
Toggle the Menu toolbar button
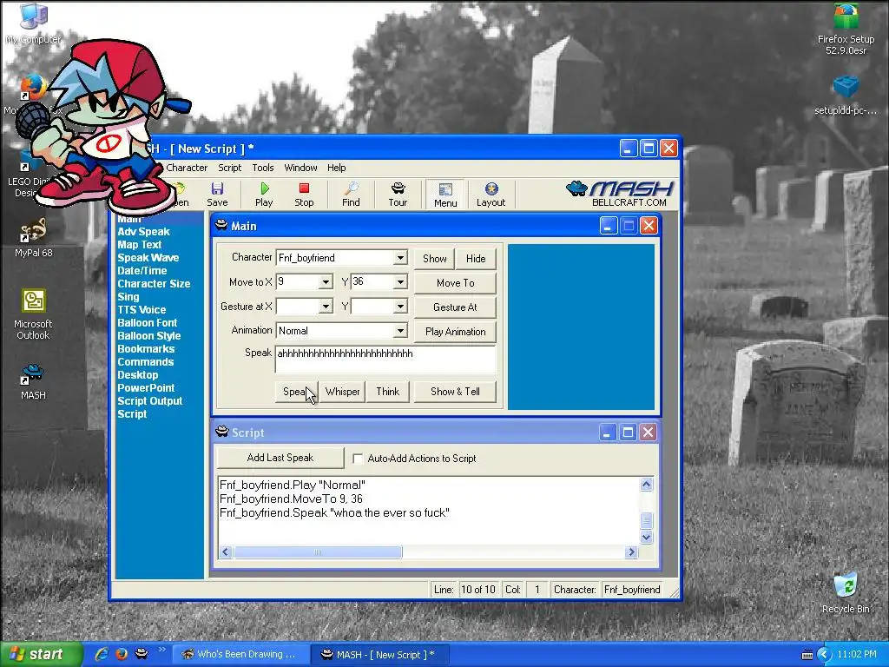point(445,195)
